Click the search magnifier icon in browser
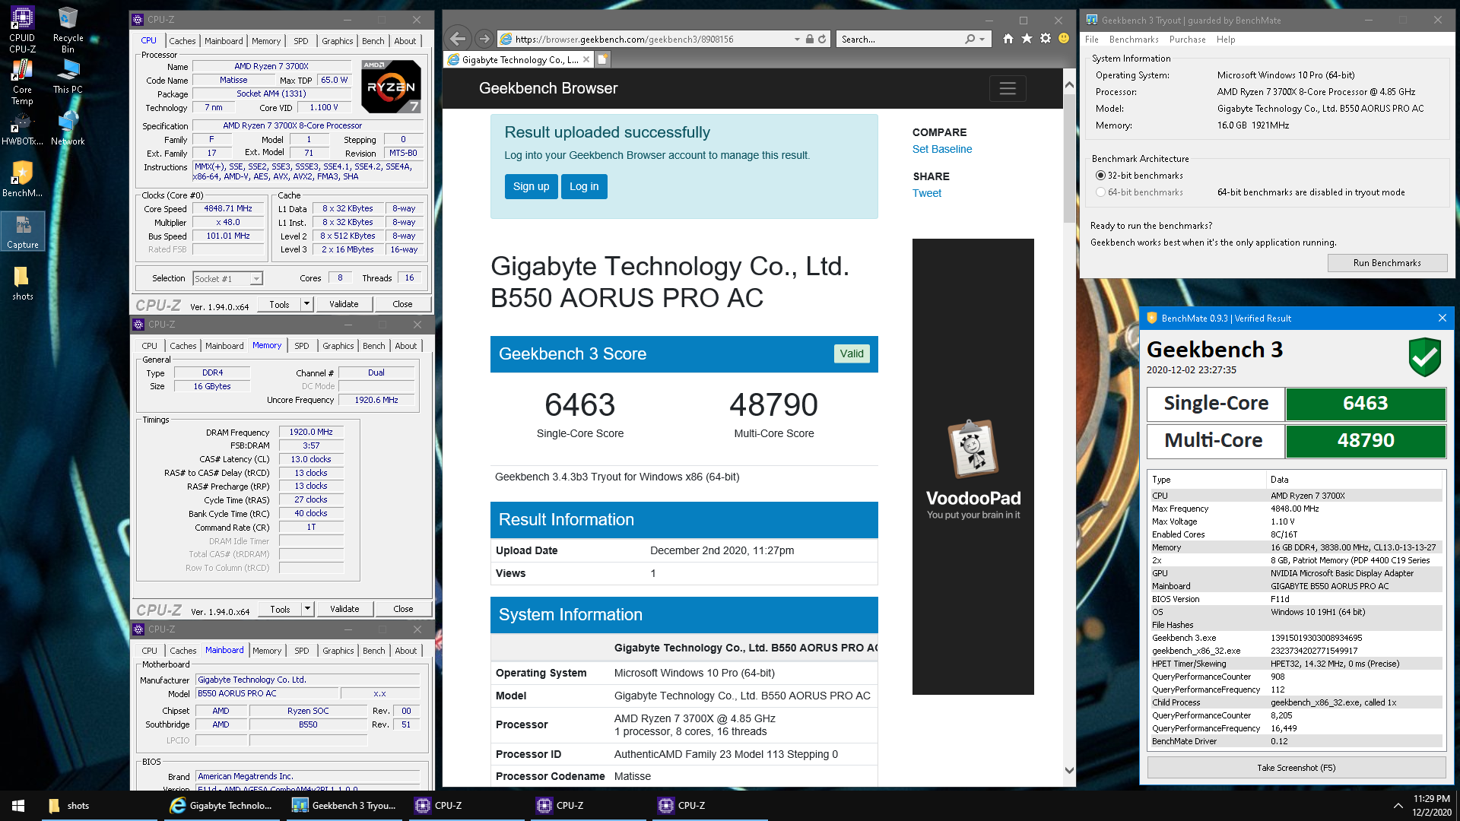The image size is (1460, 821). coord(970,39)
